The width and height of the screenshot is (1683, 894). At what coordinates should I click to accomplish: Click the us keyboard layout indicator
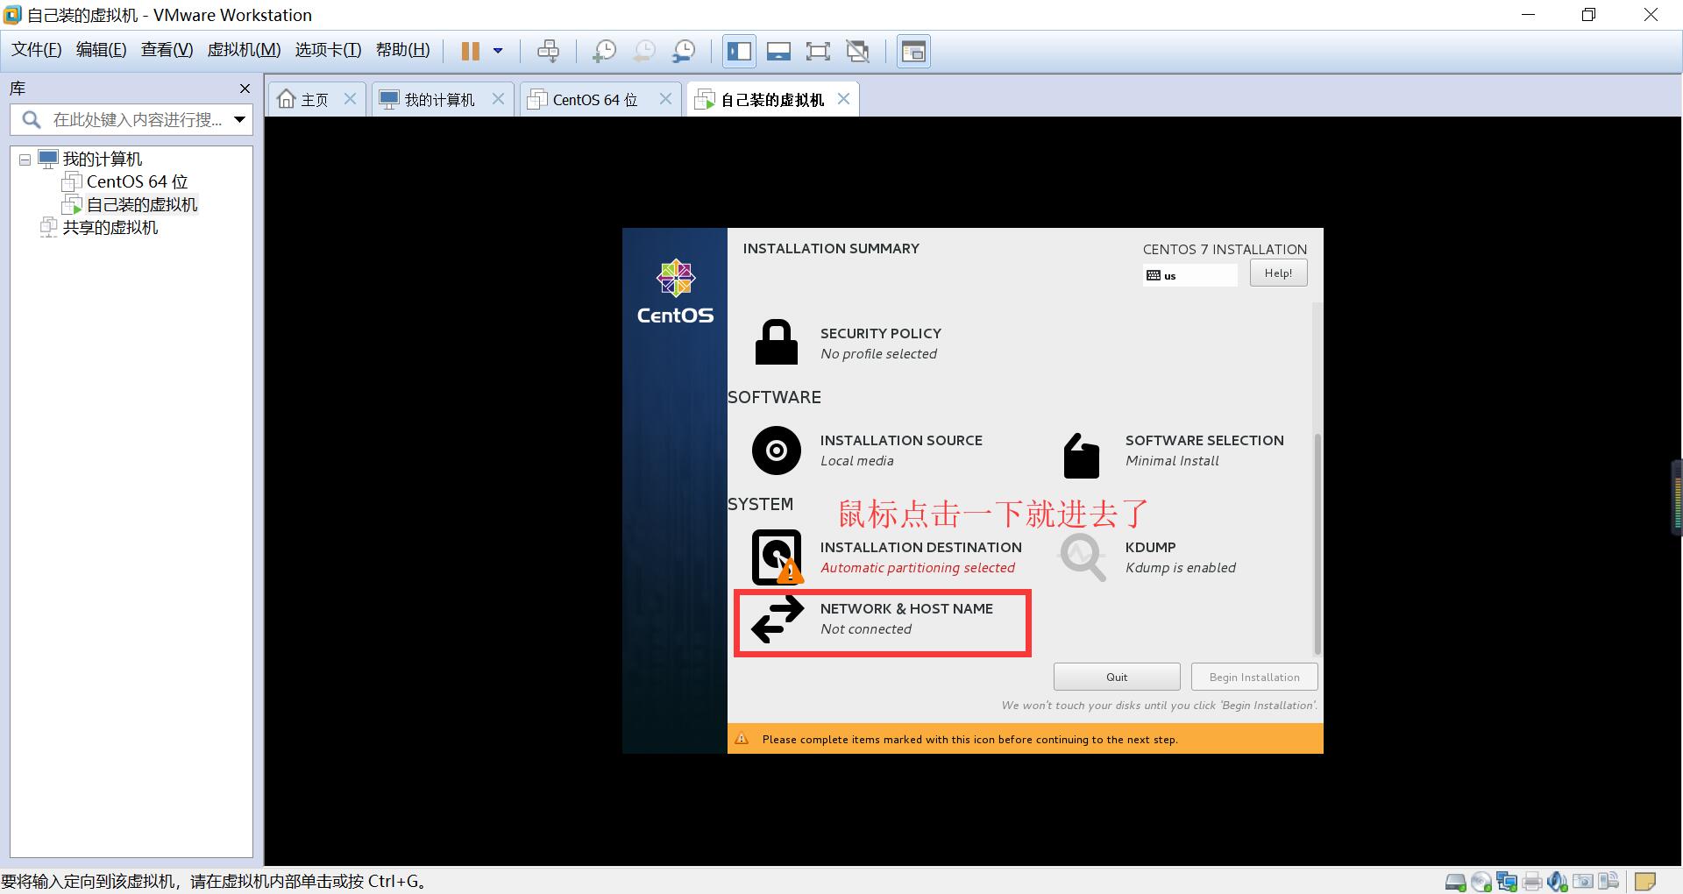coord(1189,275)
